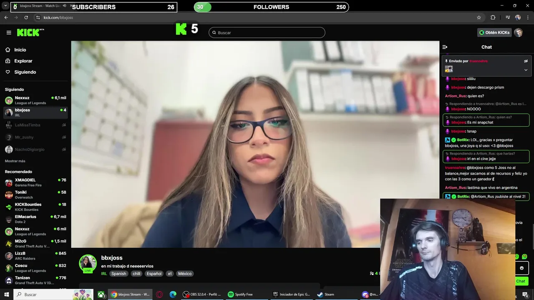The width and height of the screenshot is (534, 300).
Task: Reload the page with refresh icon
Action: pos(26,17)
